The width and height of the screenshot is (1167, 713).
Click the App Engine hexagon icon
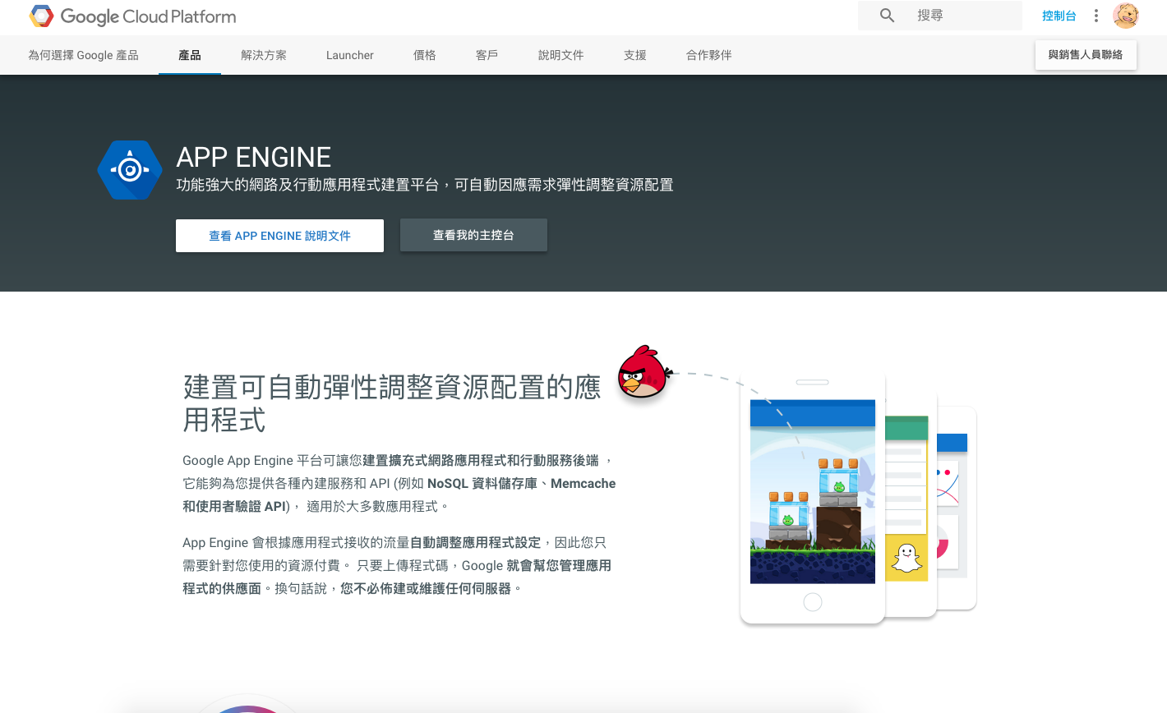click(x=129, y=170)
